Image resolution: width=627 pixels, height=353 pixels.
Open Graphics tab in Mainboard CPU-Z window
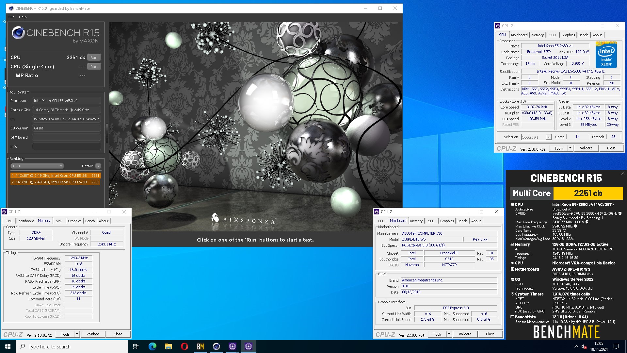click(447, 221)
